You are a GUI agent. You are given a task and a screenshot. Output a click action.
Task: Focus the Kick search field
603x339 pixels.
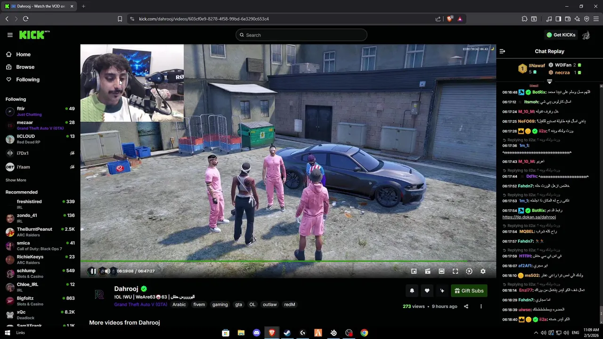301,35
